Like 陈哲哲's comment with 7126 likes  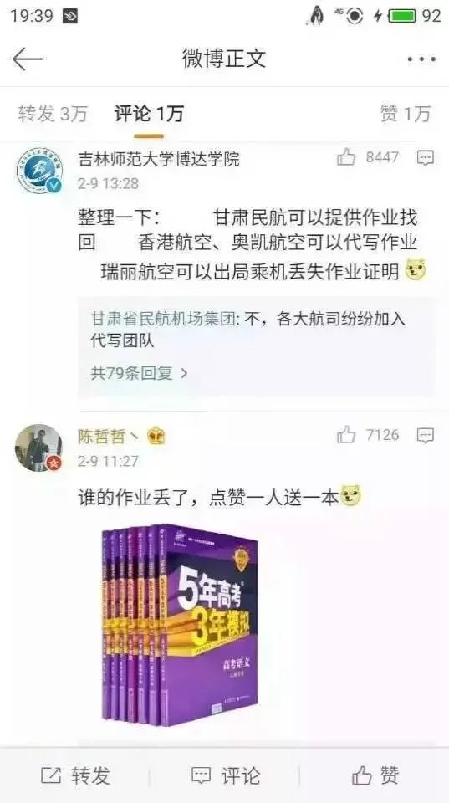[x=346, y=435]
